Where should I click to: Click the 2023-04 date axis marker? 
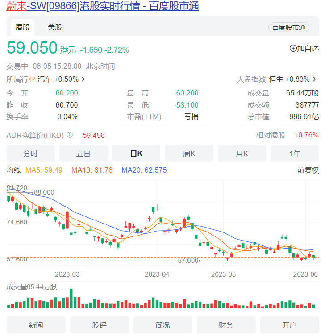157,274
